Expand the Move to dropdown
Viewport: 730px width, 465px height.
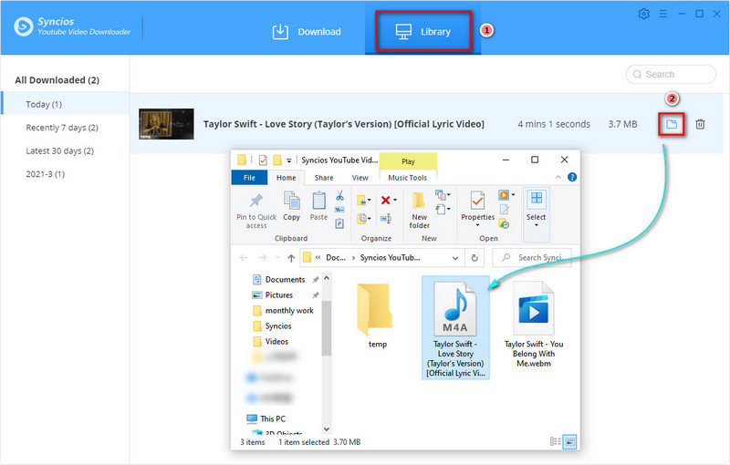[370, 200]
